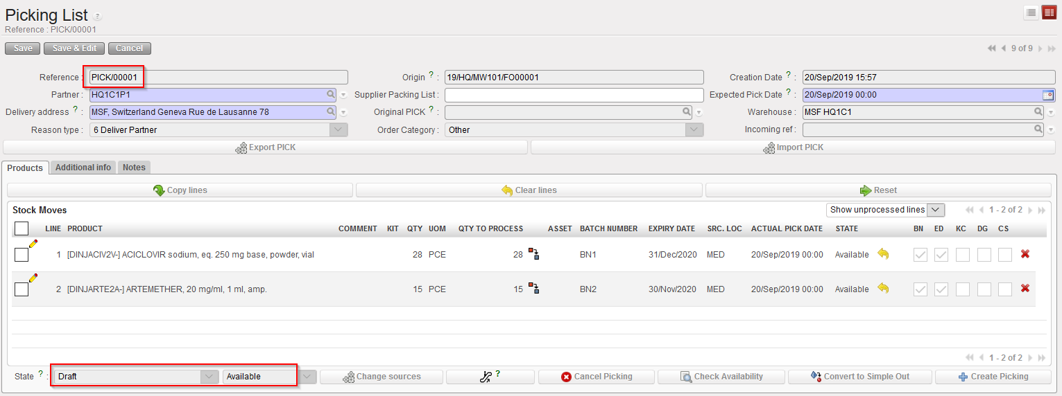Search icon in the Partner field
The image size is (1062, 396).
point(331,95)
